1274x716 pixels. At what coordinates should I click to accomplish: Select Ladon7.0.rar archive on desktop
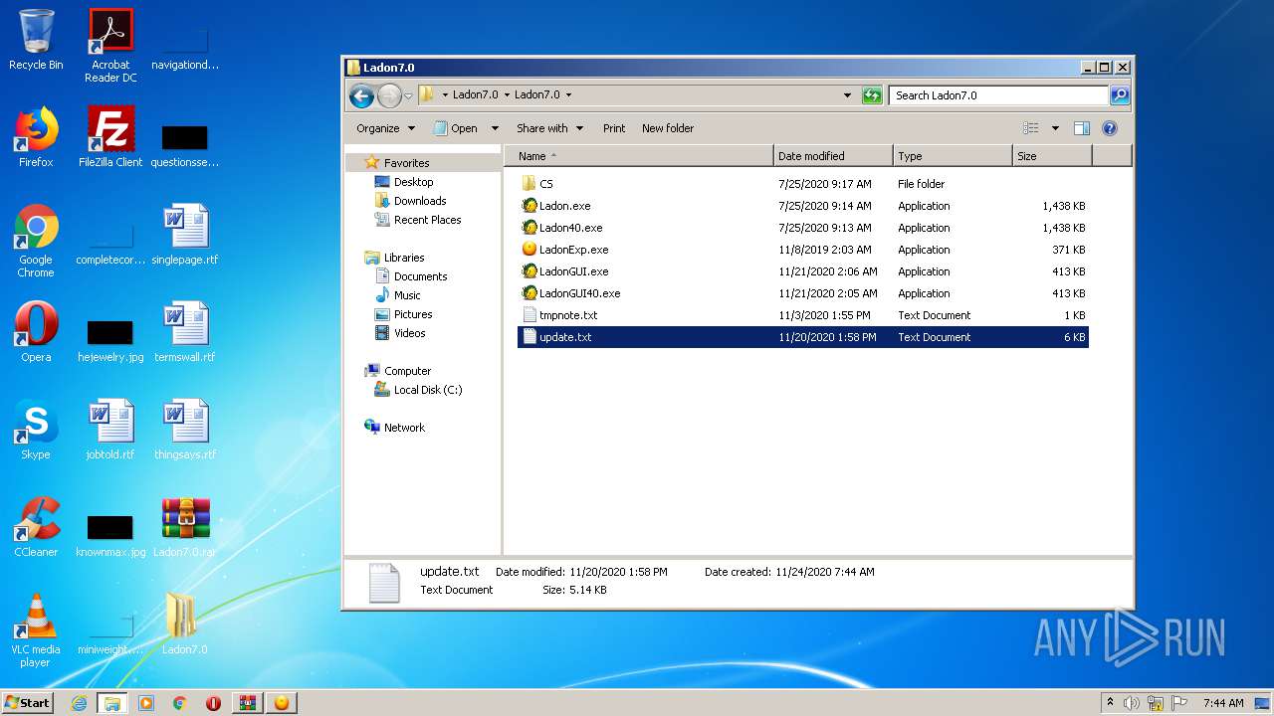click(185, 527)
